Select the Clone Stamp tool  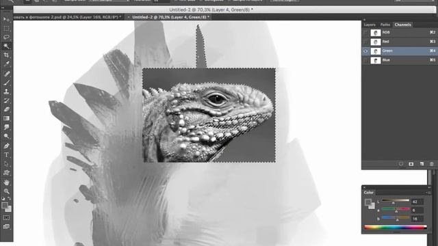[x=6, y=92]
